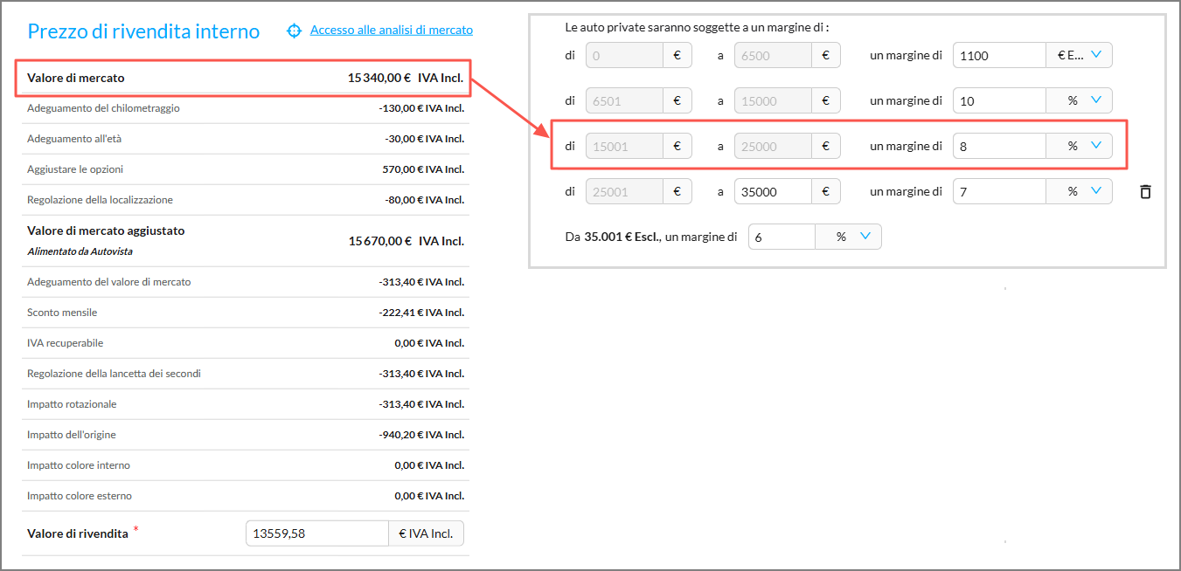Click the disabled lower bound field 15001
The height and width of the screenshot is (571, 1181).
coord(624,147)
